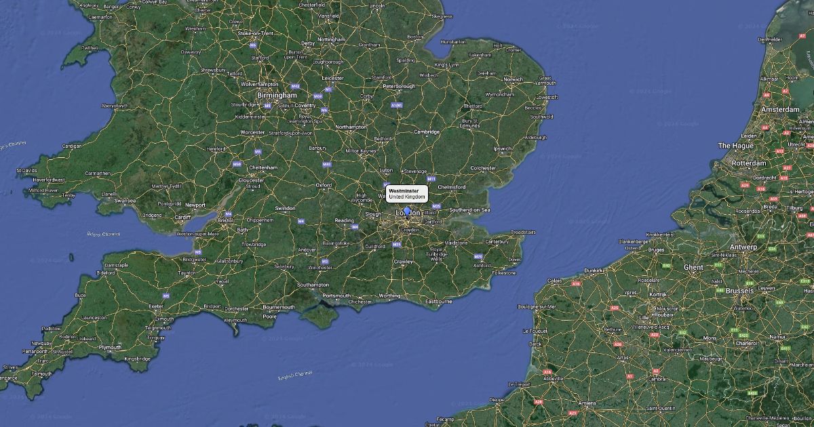Click the Plymouth city label

[110, 347]
